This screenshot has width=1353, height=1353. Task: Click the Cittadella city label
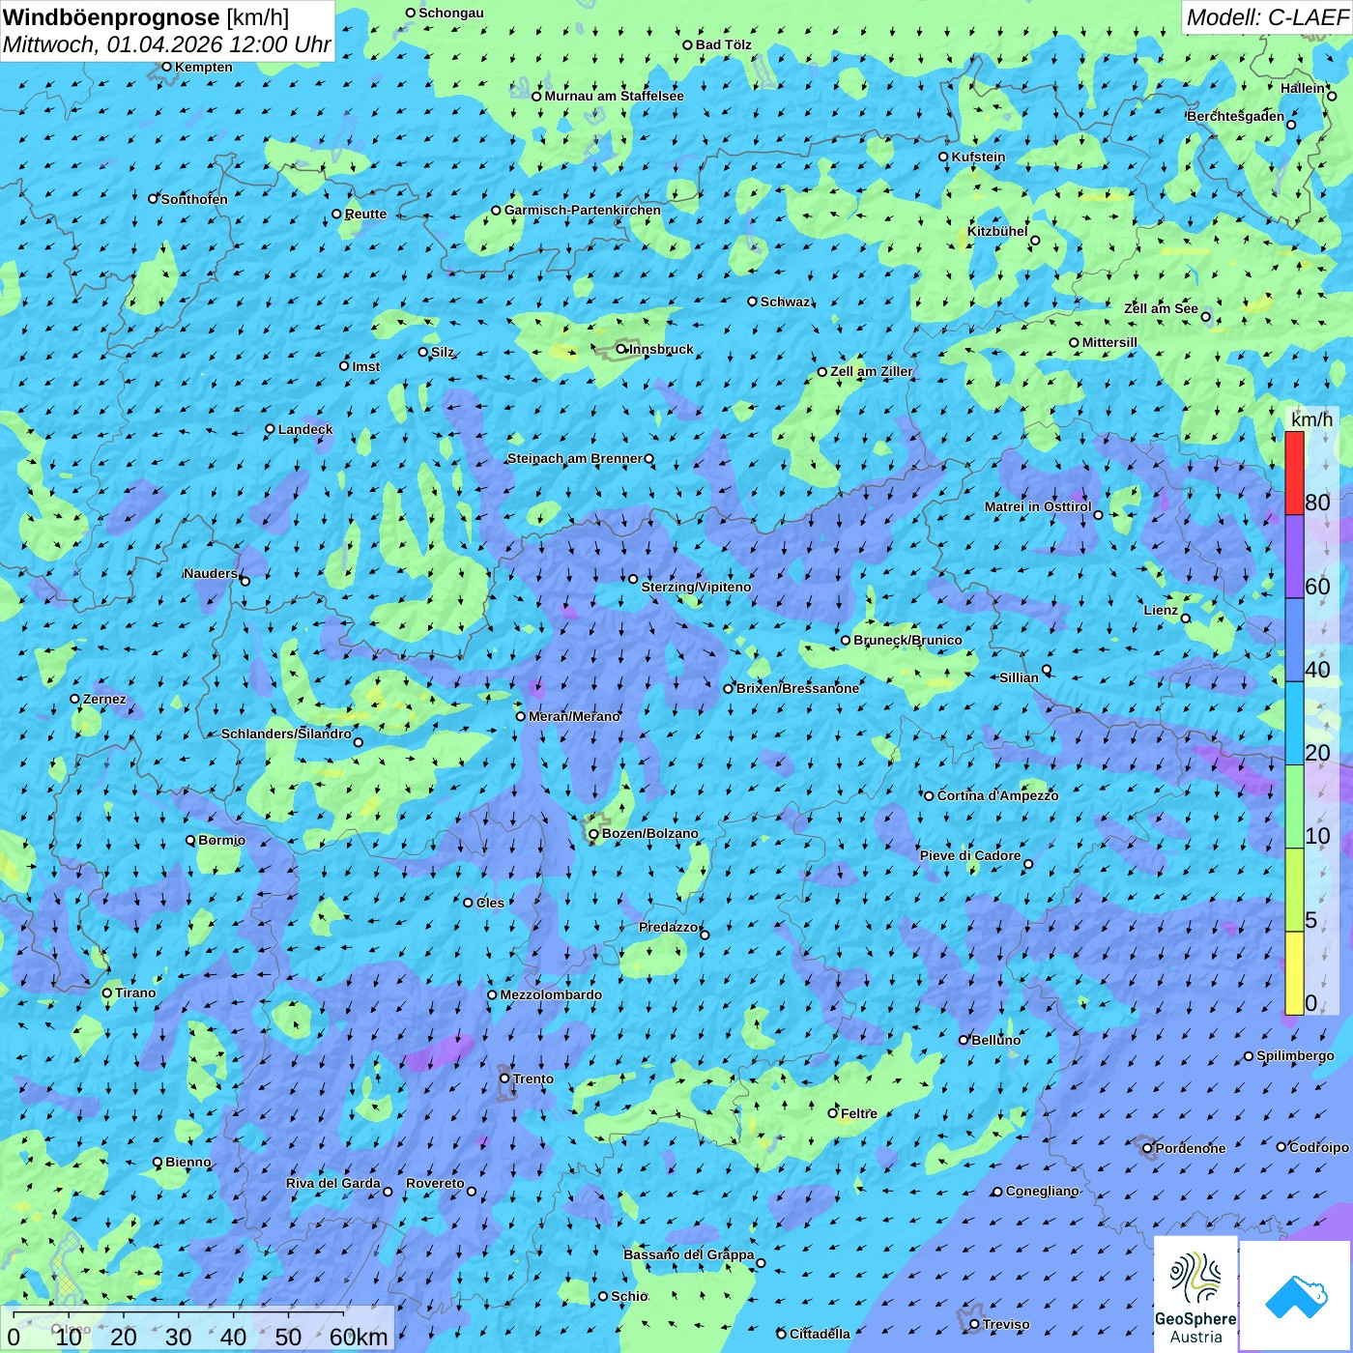tap(820, 1334)
